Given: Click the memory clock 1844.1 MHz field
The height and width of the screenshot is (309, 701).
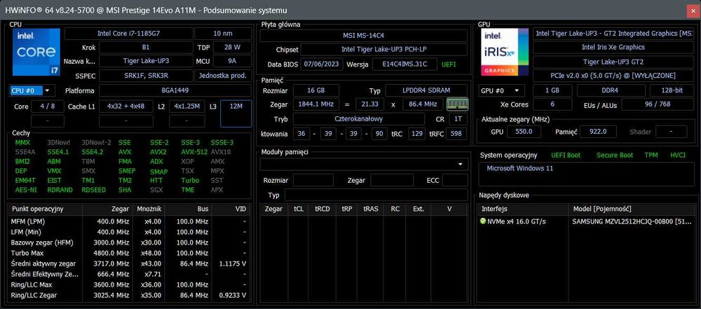Looking at the screenshot, I should [315, 104].
